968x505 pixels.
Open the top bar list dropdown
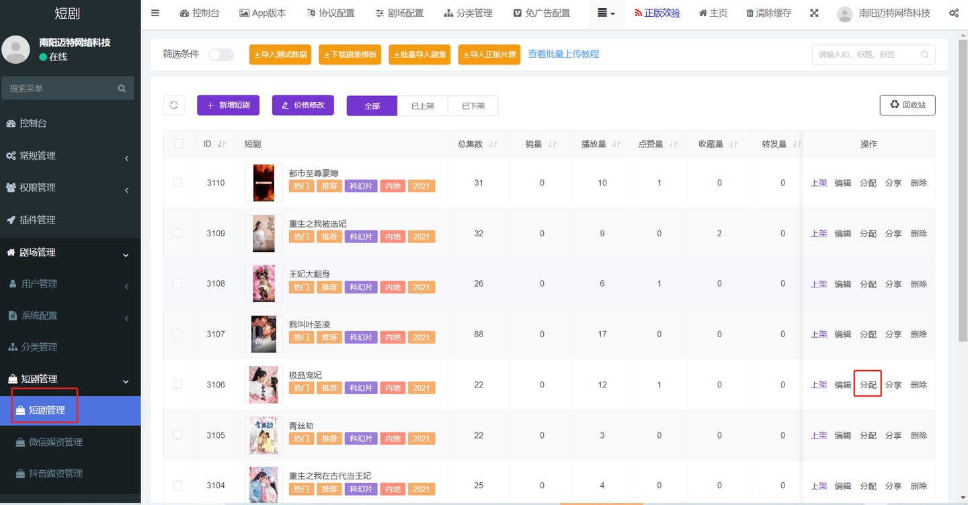pyautogui.click(x=606, y=13)
